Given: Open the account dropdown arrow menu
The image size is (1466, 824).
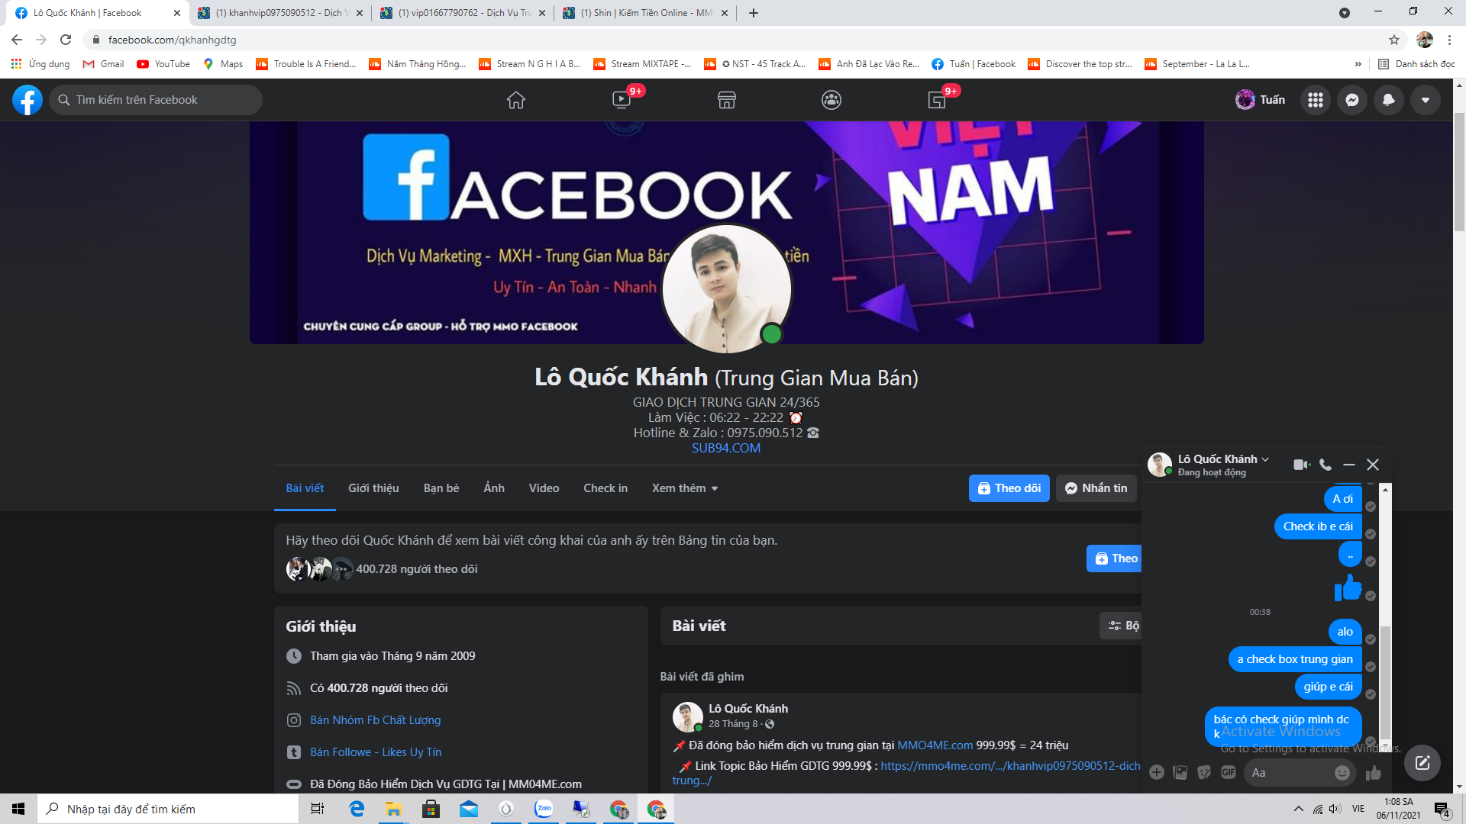Looking at the screenshot, I should click(x=1425, y=100).
